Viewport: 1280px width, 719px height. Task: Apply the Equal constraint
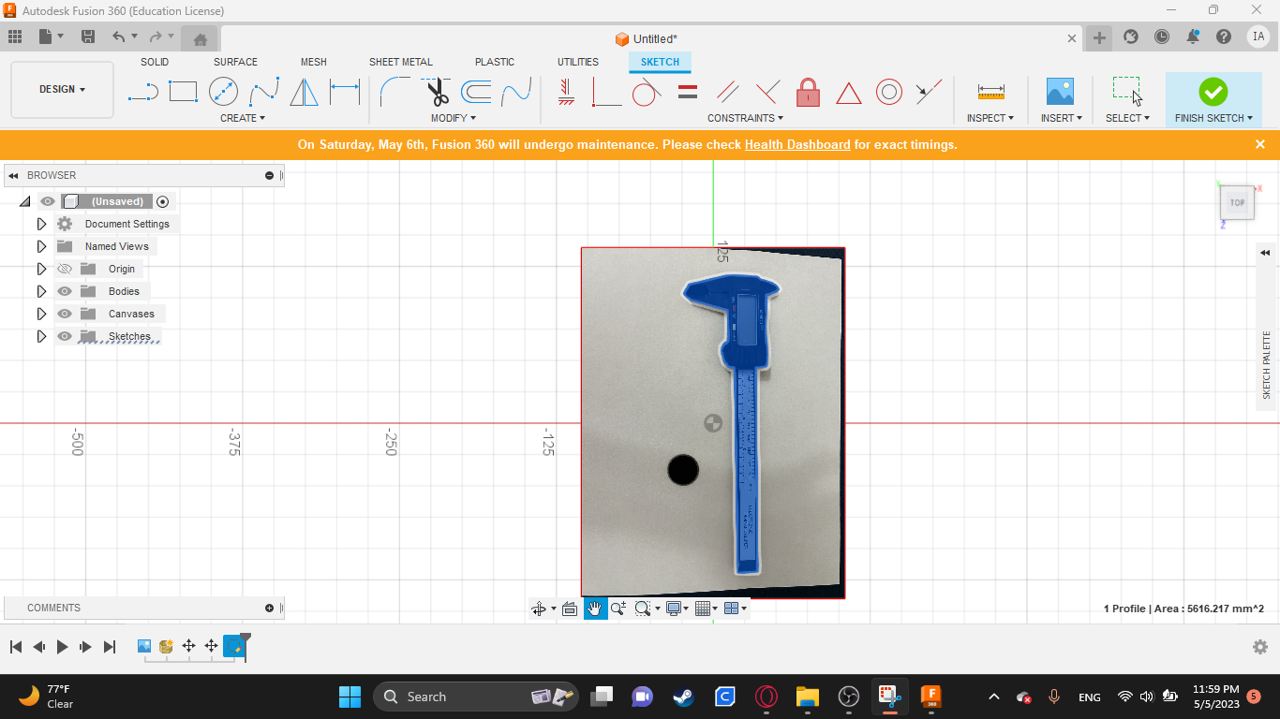point(687,92)
